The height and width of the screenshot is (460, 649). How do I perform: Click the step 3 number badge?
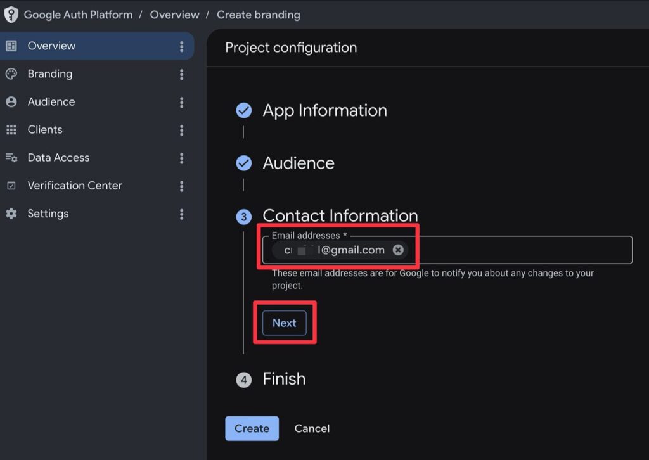[x=244, y=217]
